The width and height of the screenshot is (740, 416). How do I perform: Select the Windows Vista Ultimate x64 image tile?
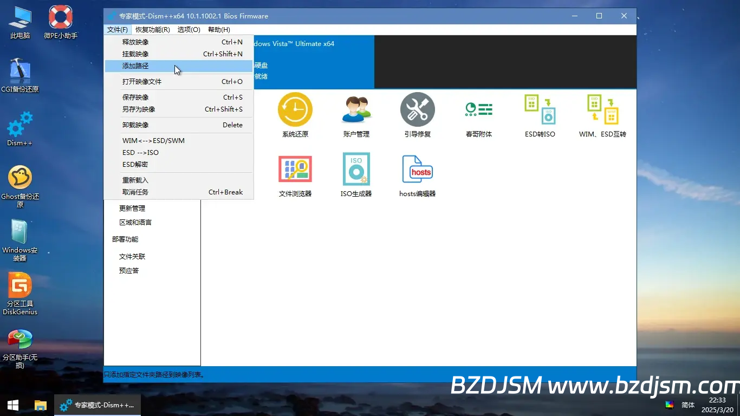point(313,62)
